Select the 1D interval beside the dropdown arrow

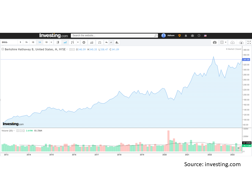coord(46,42)
